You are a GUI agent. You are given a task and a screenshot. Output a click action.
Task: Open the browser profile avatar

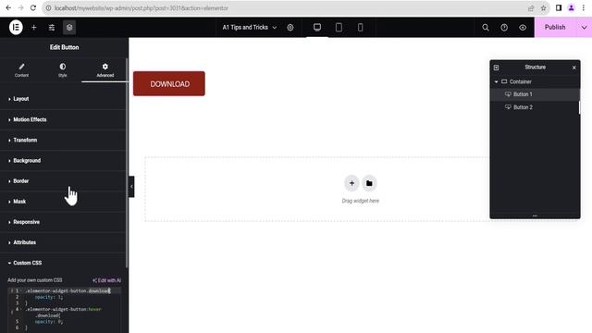(x=572, y=8)
